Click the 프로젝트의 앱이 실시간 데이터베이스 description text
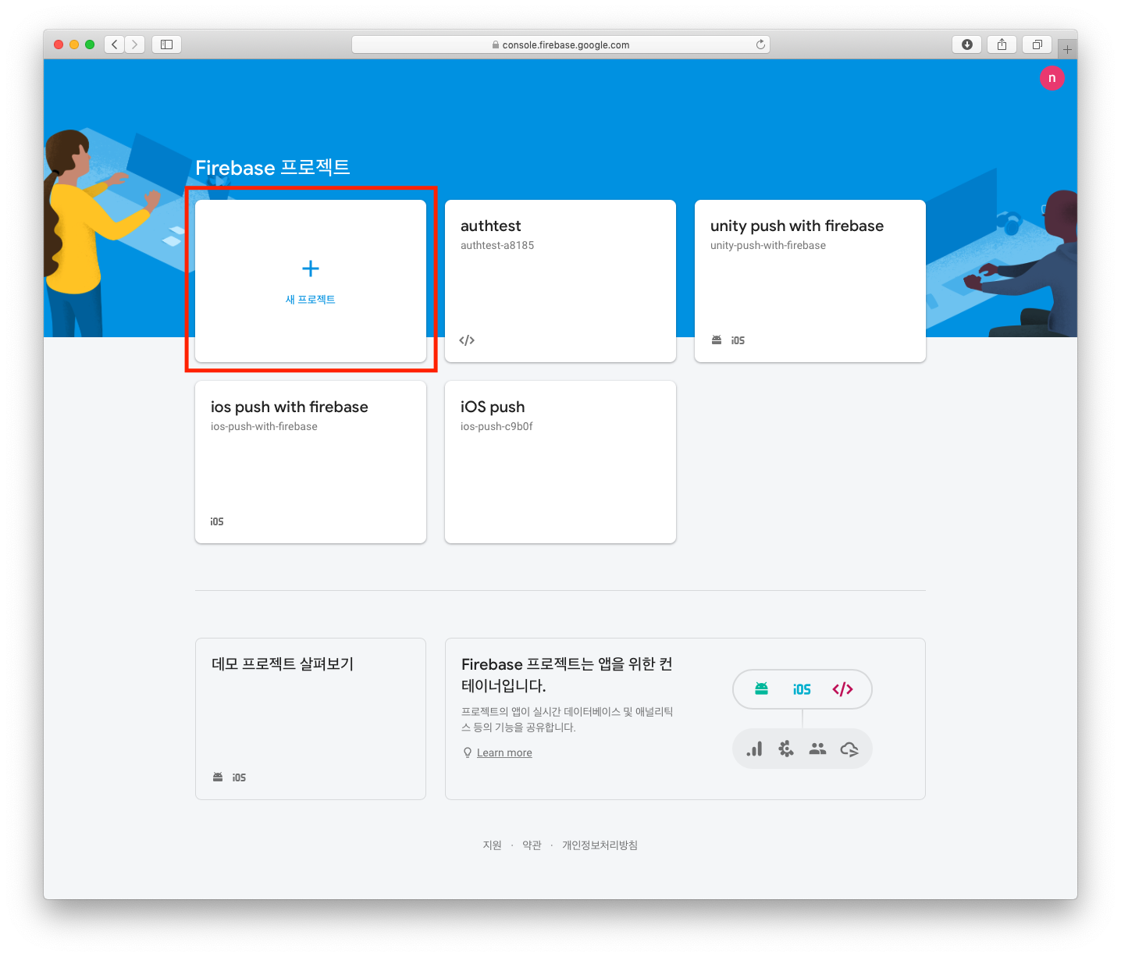Screen dimensions: 1121x957 tap(567, 719)
